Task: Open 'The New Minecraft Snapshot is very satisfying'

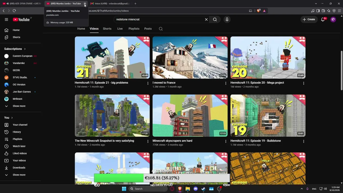Action: pos(105,141)
